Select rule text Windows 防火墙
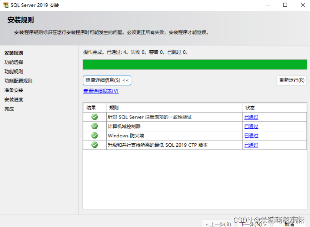310x227 pixels. coord(126,136)
